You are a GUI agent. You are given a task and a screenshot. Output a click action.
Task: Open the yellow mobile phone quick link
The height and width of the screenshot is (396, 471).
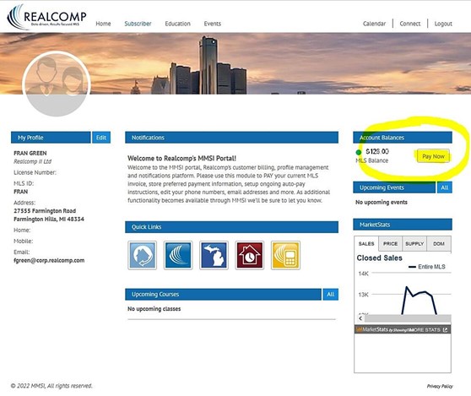285,255
